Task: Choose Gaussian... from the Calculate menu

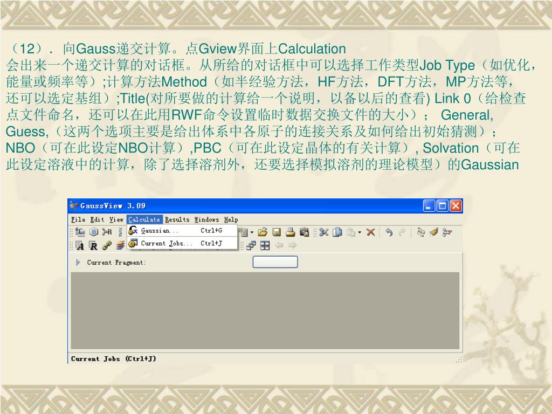Action: pyautogui.click(x=182, y=231)
